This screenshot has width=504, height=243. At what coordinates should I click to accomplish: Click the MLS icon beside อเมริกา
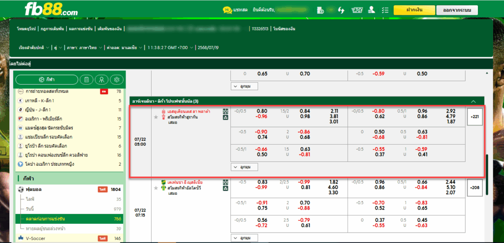point(21,119)
